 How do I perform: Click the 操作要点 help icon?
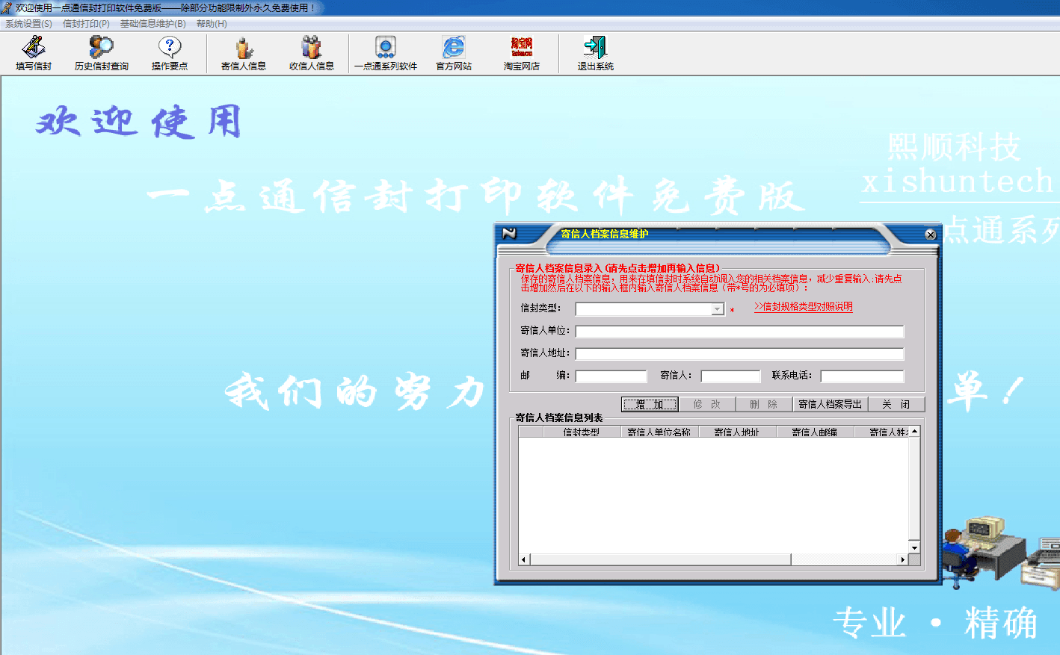coord(170,54)
